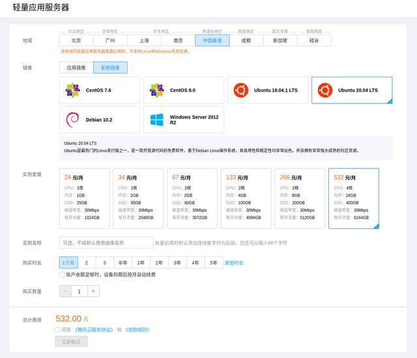Select the 成都 region
This screenshot has width=417, height=358.
tap(246, 40)
